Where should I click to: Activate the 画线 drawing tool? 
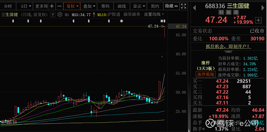coord(121,6)
